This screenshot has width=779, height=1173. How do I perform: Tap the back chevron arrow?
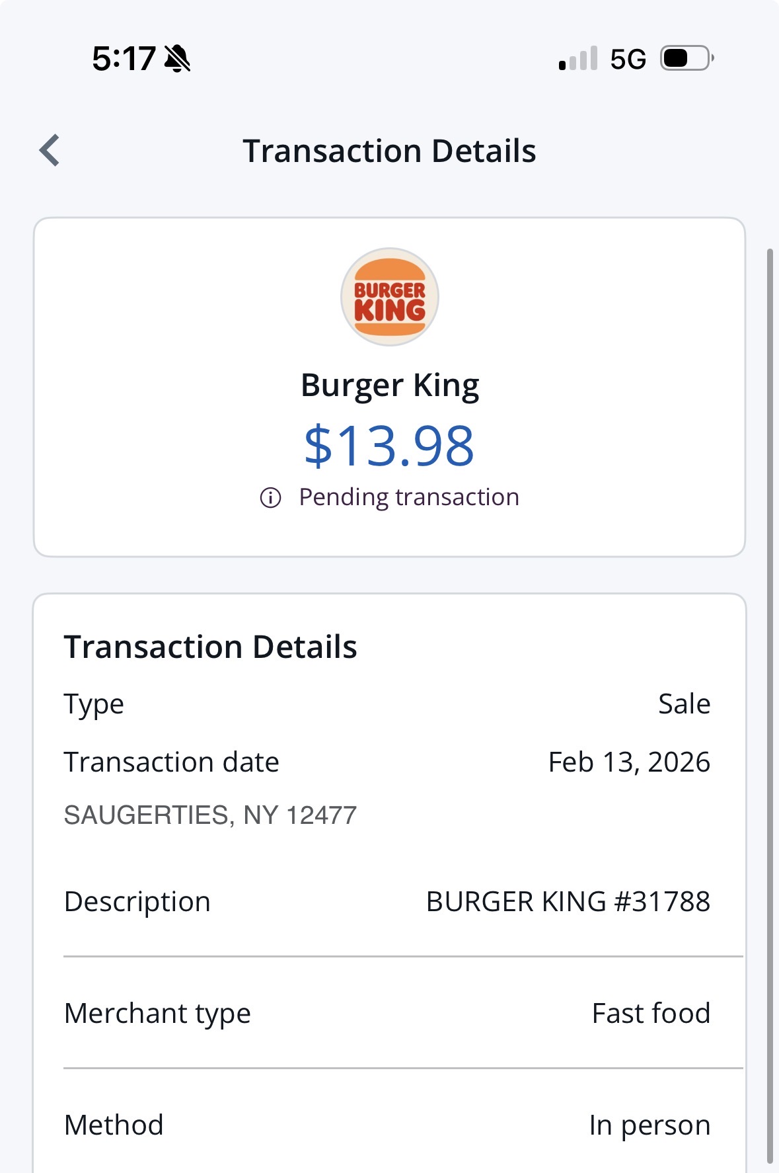tap(50, 151)
